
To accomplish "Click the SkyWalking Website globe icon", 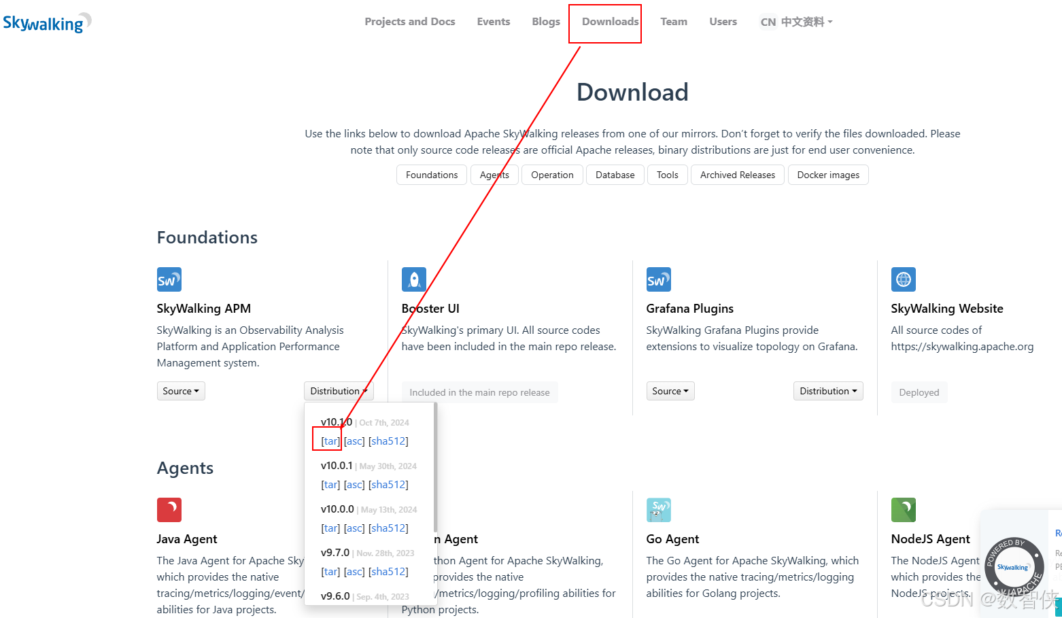I will 904,279.
